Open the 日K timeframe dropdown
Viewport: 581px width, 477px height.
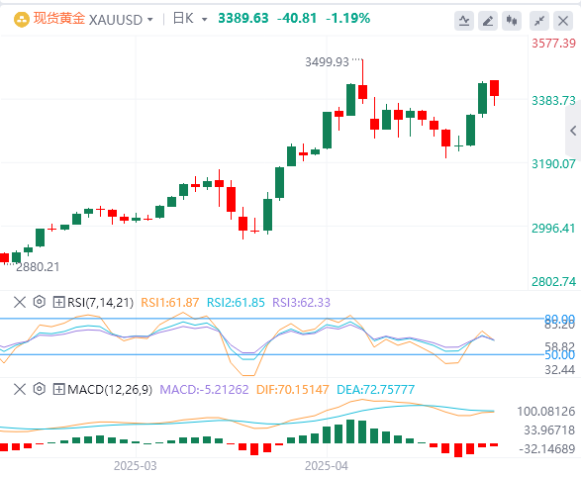[x=190, y=19]
